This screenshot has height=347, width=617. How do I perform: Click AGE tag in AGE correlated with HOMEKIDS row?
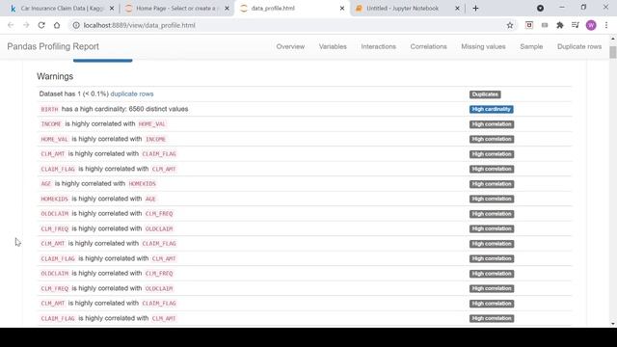pyautogui.click(x=46, y=184)
